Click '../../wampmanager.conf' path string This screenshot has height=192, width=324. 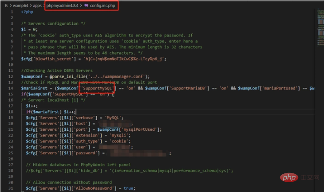(x=117, y=76)
